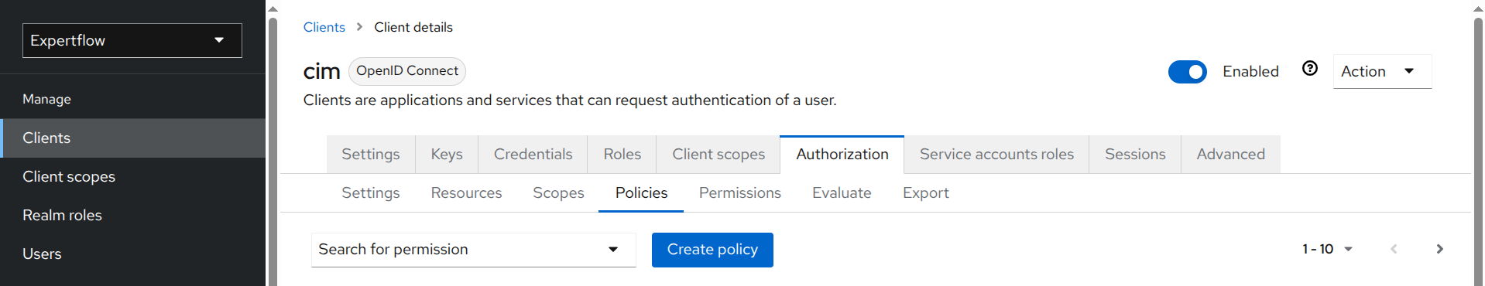Open the Expertflow realm dropdown
1485x286 pixels.
point(132,40)
